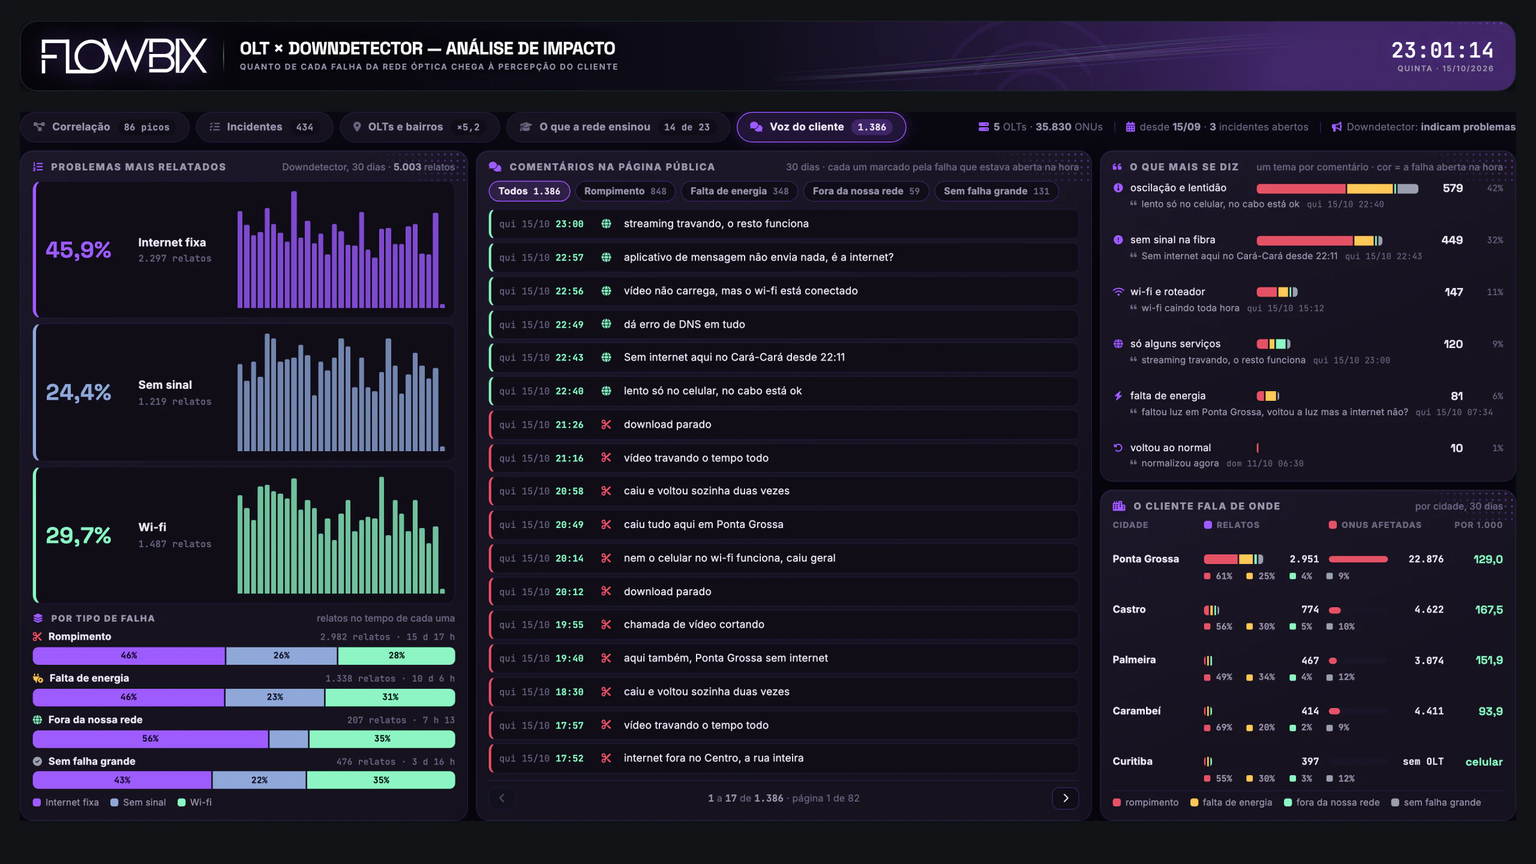Click the Rompimento scissors icon in failure types
The width and height of the screenshot is (1536, 864).
(x=37, y=637)
